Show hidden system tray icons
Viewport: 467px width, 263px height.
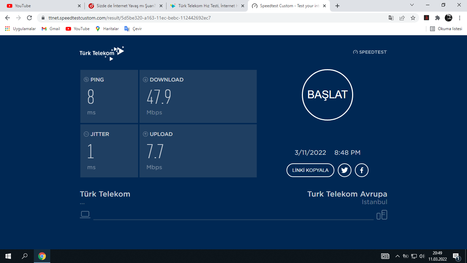point(397,256)
